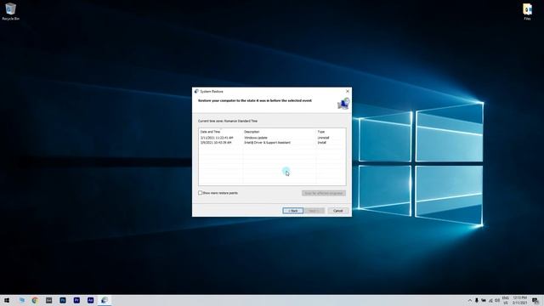Open the network tray icon

tap(490, 300)
